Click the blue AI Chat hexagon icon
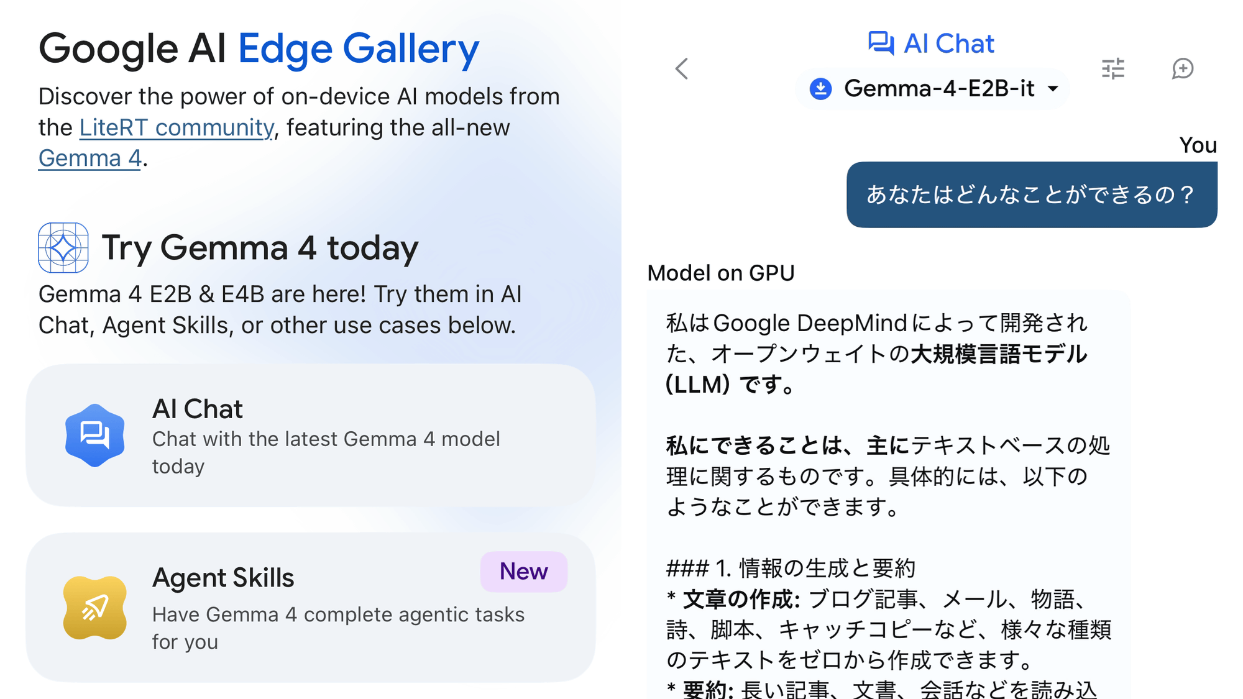1243x699 pixels. (x=94, y=435)
